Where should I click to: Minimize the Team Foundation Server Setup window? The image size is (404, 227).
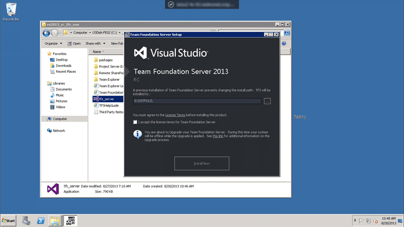[266, 34]
